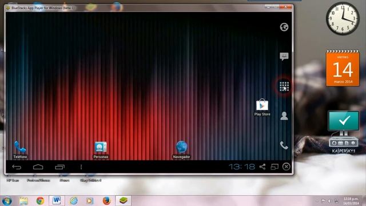Open the three-dot overflow menu
Viewport: 366px width, 206px height.
coord(81,167)
